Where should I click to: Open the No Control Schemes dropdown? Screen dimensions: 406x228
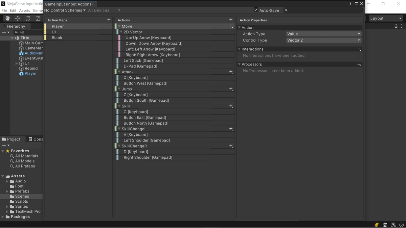pyautogui.click(x=65, y=10)
